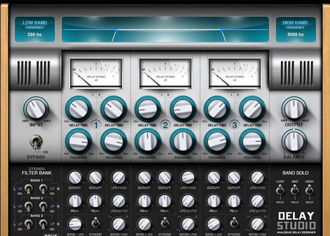Screen dimensions: 330x236
Task: Select the low crossover marker in frequency display
Action: pyautogui.click(x=116, y=31)
